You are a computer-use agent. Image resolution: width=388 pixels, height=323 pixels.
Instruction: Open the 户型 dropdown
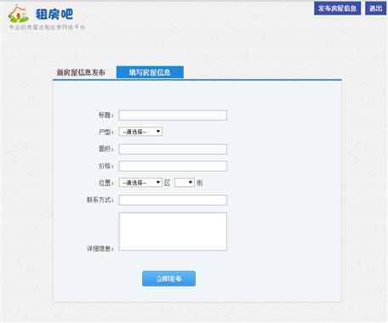[140, 132]
